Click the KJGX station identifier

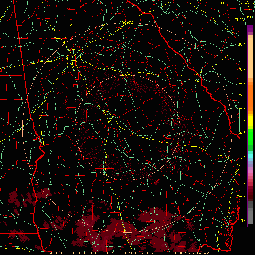166,253
